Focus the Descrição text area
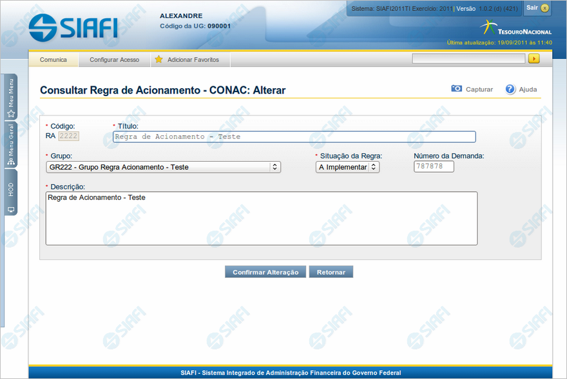Viewport: 567px width, 379px height. pos(261,218)
